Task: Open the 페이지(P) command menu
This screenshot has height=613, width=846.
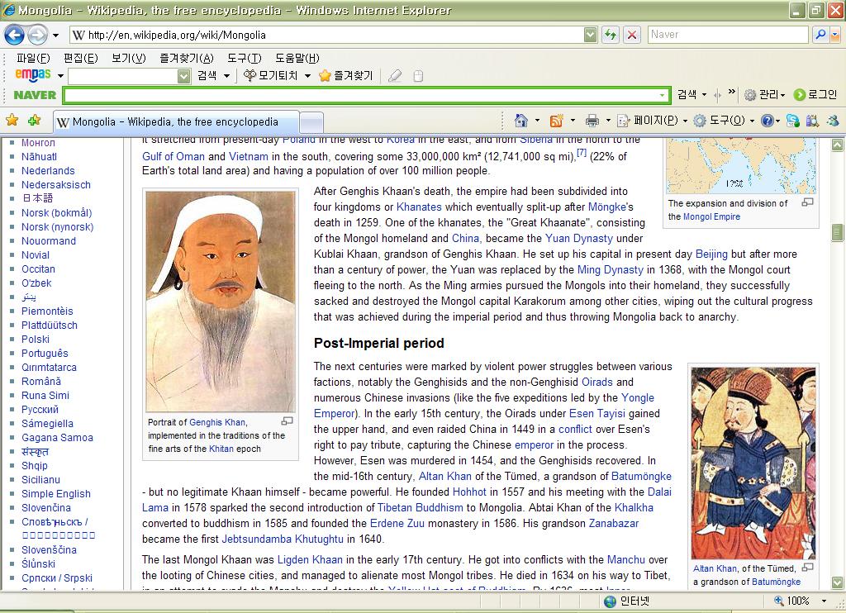Action: pos(653,121)
